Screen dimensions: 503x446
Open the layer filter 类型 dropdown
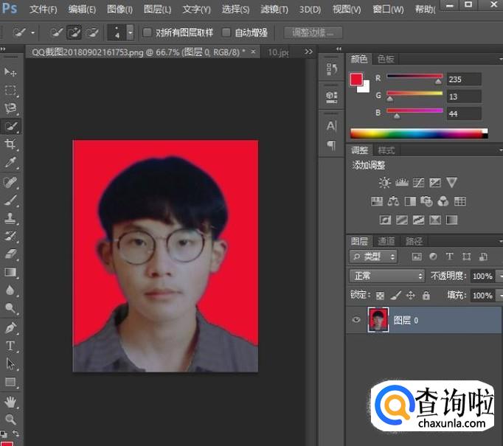tap(374, 257)
